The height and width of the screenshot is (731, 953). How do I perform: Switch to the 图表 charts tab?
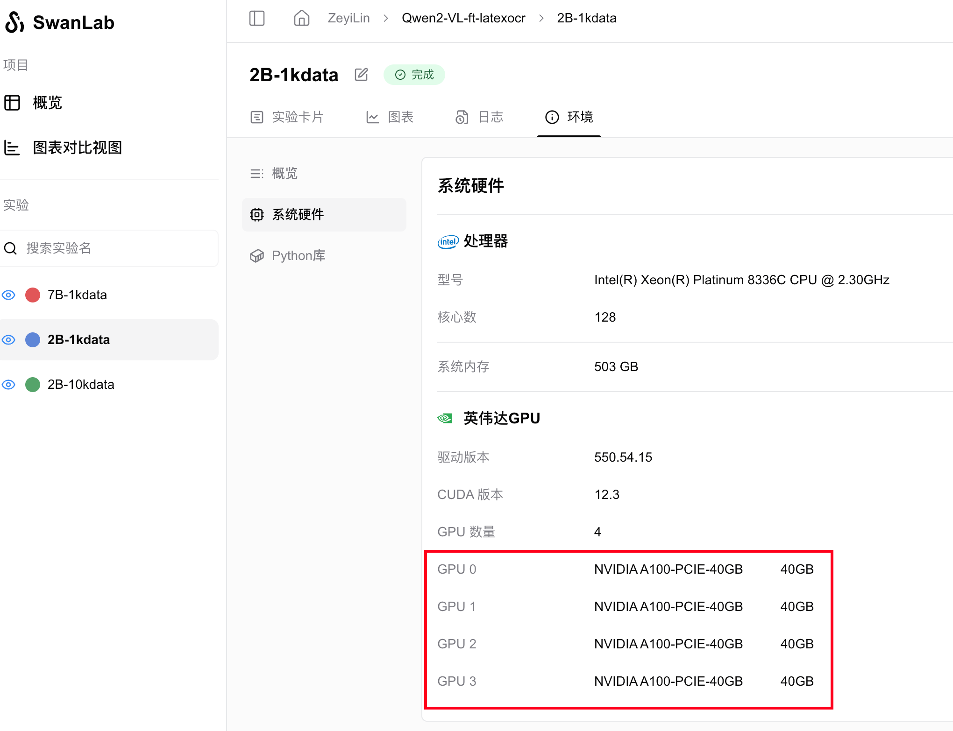(x=390, y=117)
